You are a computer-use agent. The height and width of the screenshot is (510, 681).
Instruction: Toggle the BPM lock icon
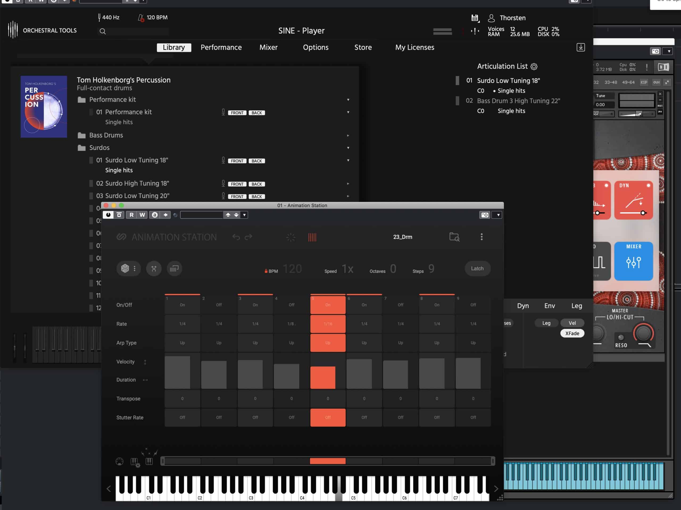pyautogui.click(x=266, y=271)
